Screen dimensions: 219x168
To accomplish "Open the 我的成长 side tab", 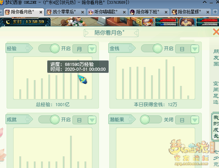I will [216, 127].
